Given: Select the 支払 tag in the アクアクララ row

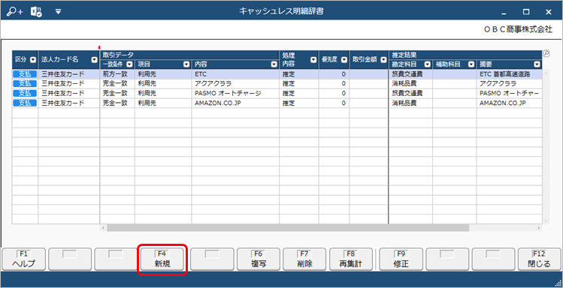Looking at the screenshot, I should [x=25, y=84].
